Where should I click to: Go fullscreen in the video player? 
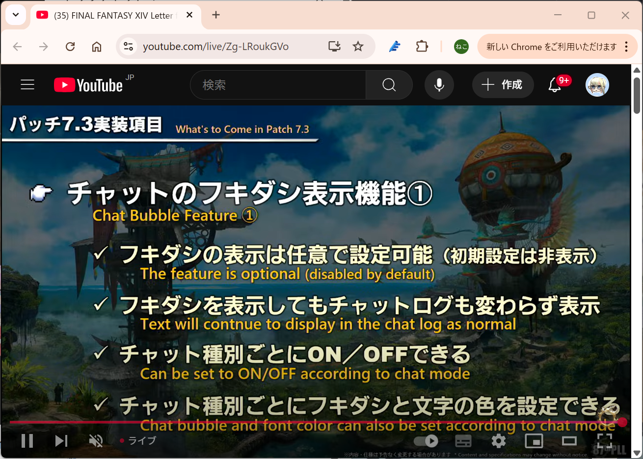pos(605,441)
